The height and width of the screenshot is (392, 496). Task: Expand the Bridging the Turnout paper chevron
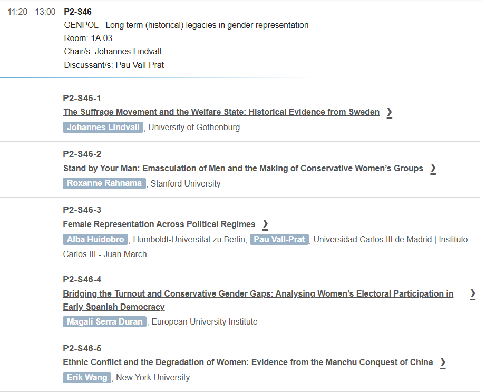[x=473, y=294]
